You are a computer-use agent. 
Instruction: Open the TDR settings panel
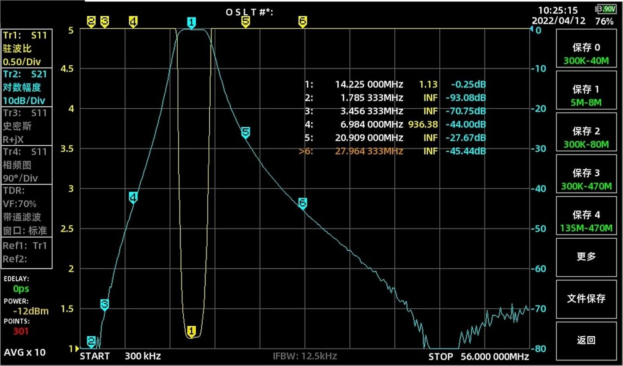(x=27, y=210)
